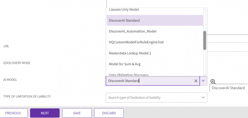Select DiscoverAI_Automation_Model option
Viewport: 248px width, 118px height.
point(155,31)
